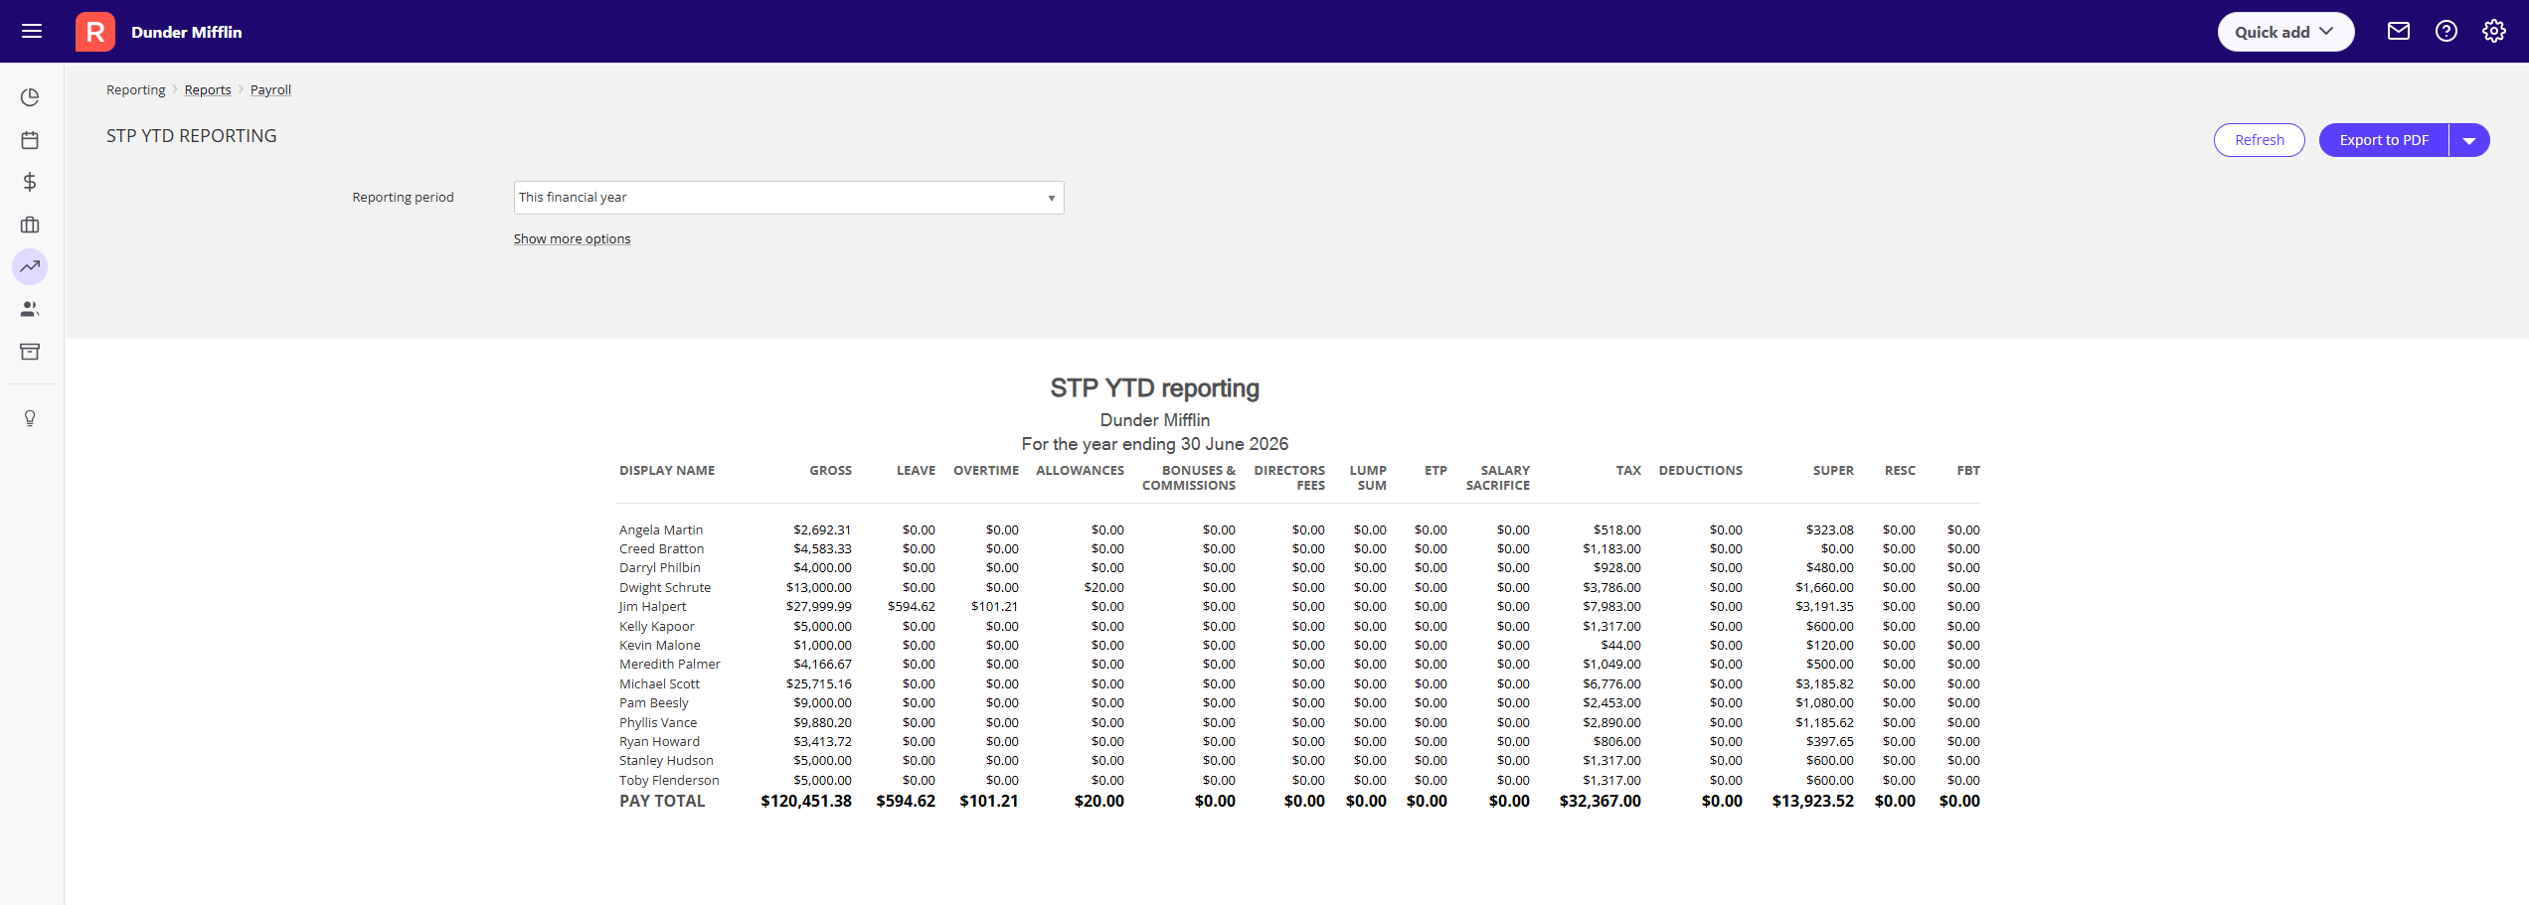Click the Export to PDF button
2529x905 pixels.
coord(2384,140)
